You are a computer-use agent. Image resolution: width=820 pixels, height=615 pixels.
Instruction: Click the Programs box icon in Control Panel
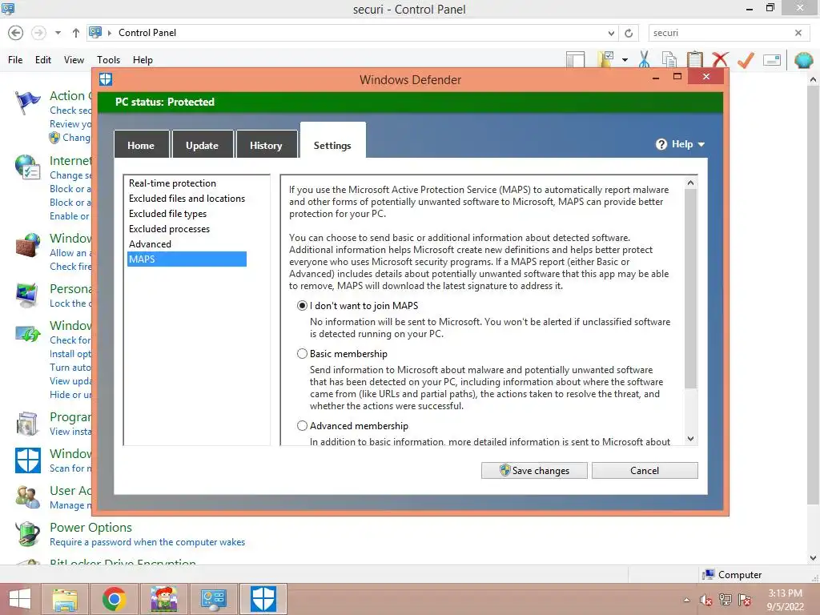click(28, 424)
